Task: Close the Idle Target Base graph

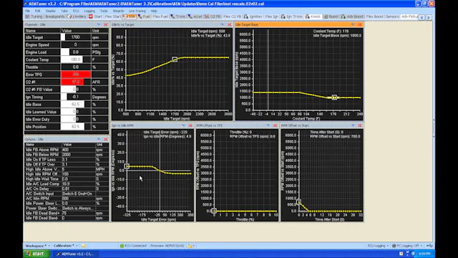Action: point(360,24)
